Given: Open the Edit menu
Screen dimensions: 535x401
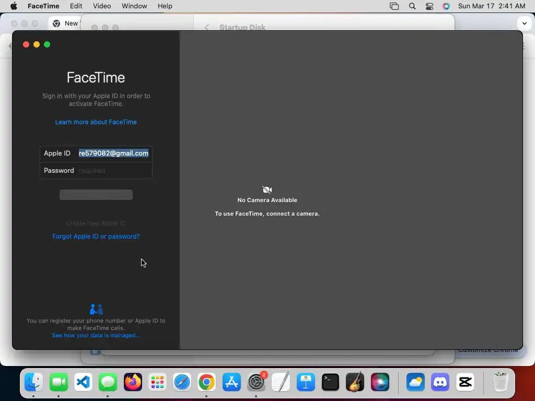Looking at the screenshot, I should tap(76, 6).
